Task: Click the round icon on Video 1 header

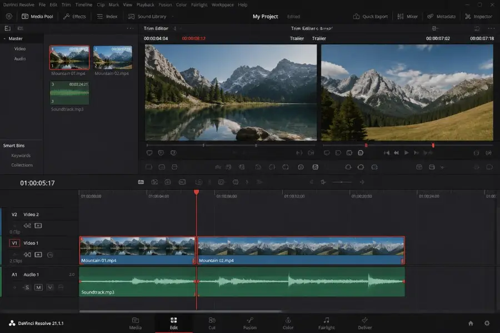Action: click(50, 255)
